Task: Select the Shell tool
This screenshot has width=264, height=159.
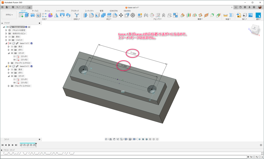Action: pos(97,15)
